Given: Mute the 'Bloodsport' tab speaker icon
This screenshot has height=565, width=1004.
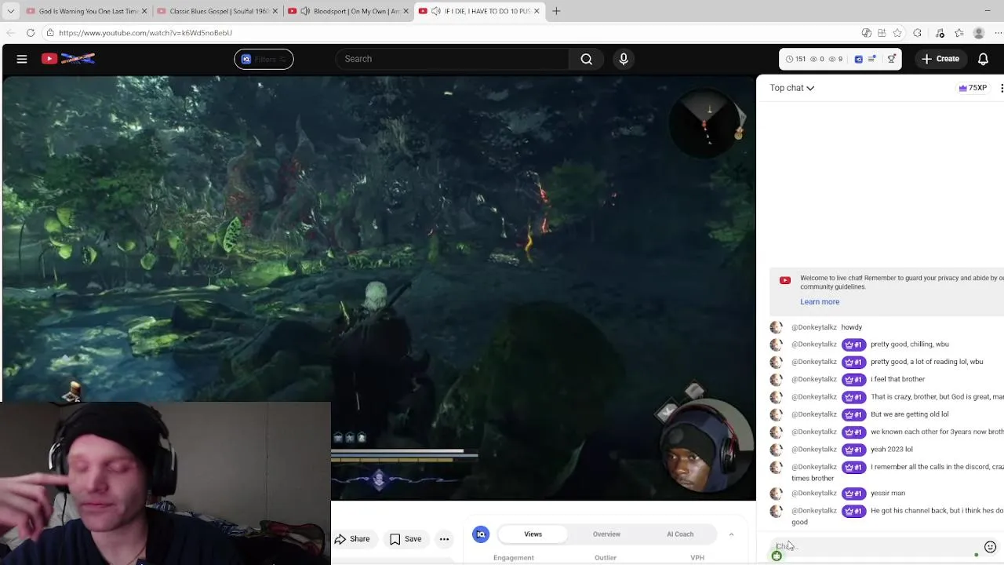Looking at the screenshot, I should [x=305, y=11].
